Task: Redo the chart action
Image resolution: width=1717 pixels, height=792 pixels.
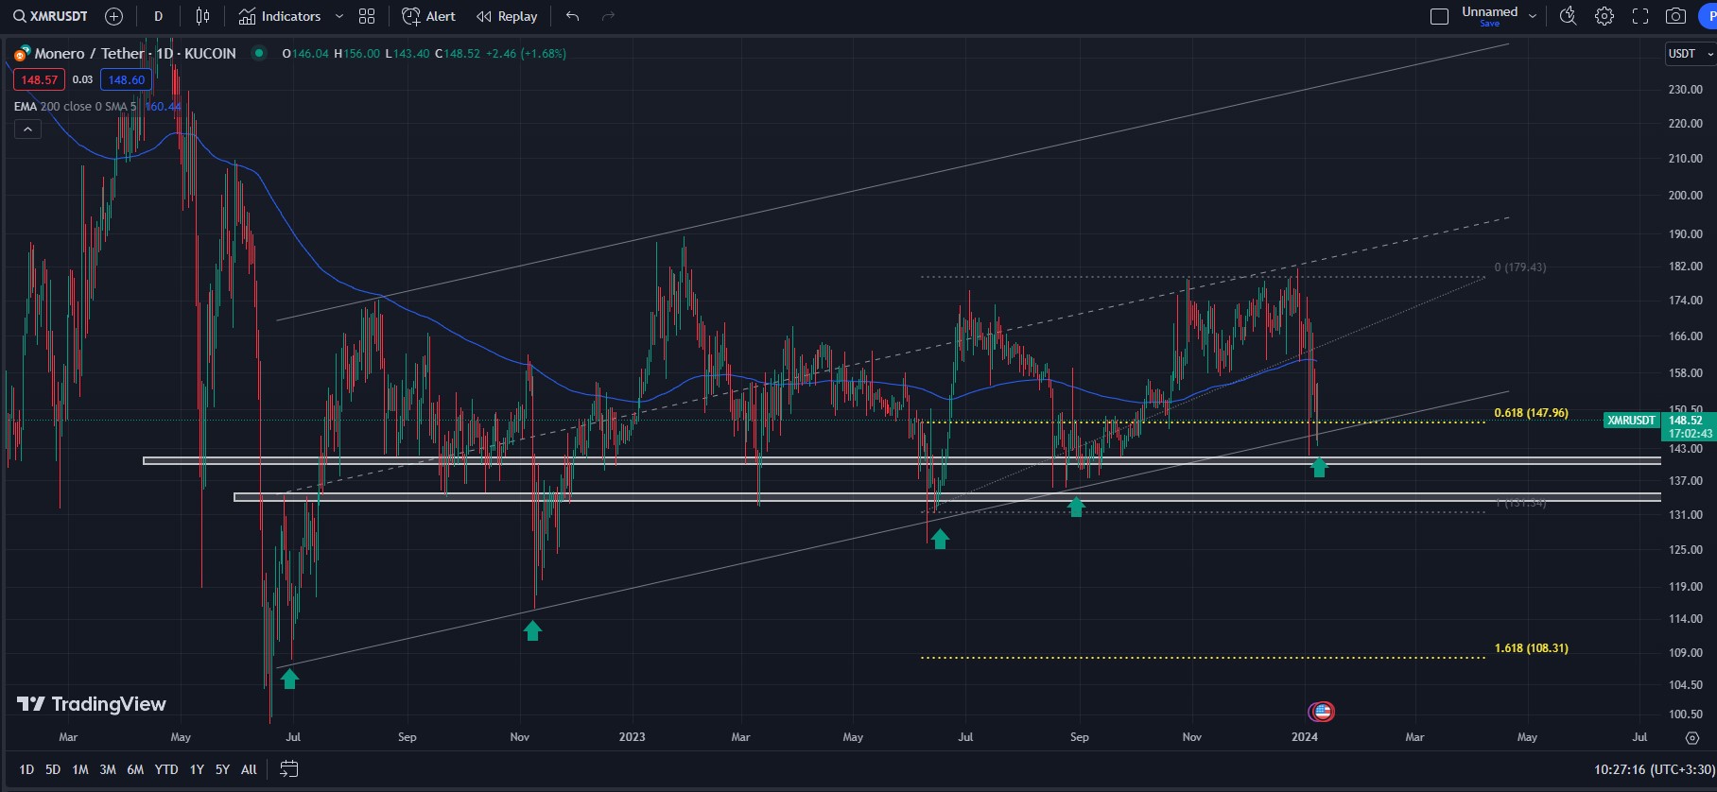Action: point(608,16)
